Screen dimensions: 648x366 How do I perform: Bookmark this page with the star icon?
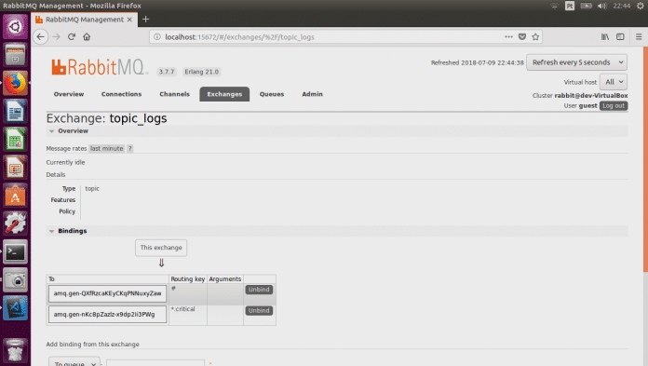[x=535, y=37]
